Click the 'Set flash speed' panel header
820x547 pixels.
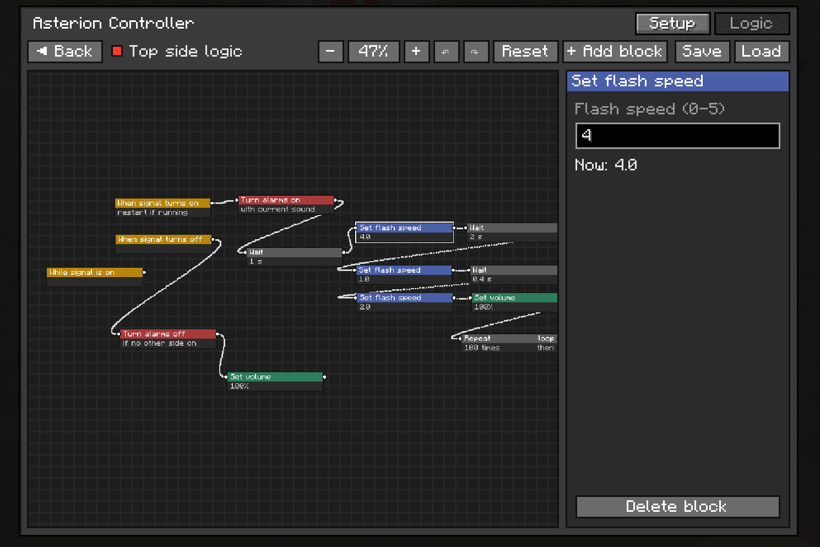point(678,81)
